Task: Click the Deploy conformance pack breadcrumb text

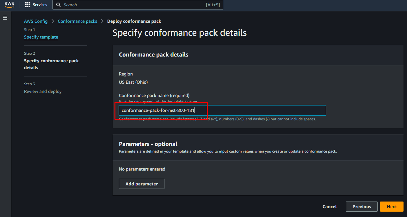Action: (134, 21)
